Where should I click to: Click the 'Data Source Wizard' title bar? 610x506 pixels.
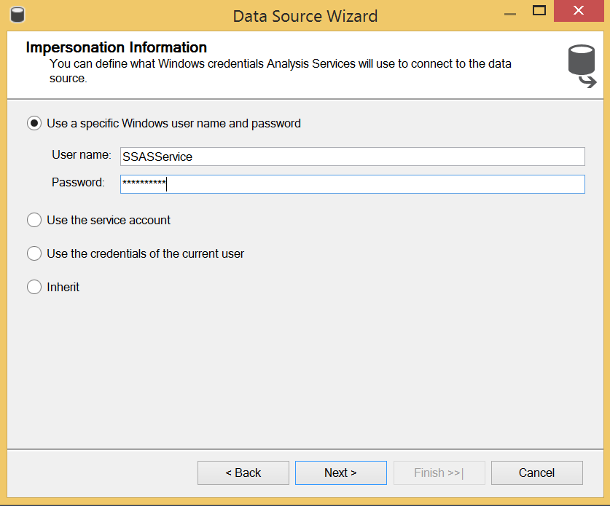coord(305,15)
